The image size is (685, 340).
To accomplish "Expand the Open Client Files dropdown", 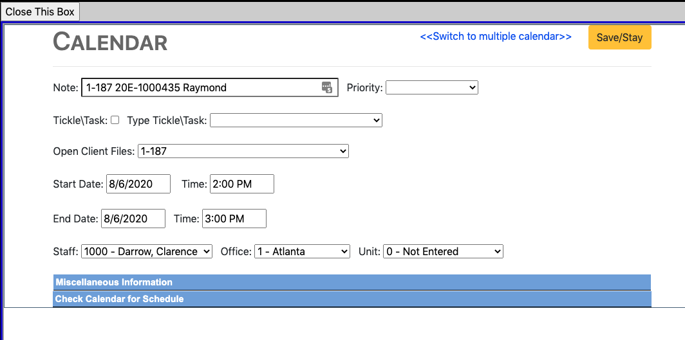I will pyautogui.click(x=243, y=151).
